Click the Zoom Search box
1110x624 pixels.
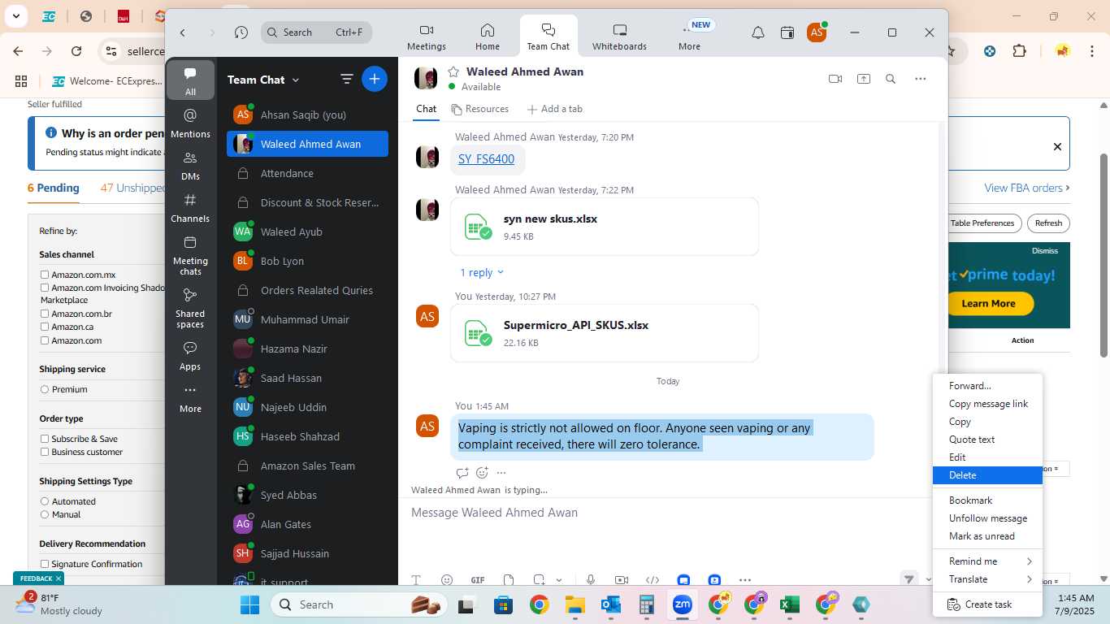tap(316, 32)
